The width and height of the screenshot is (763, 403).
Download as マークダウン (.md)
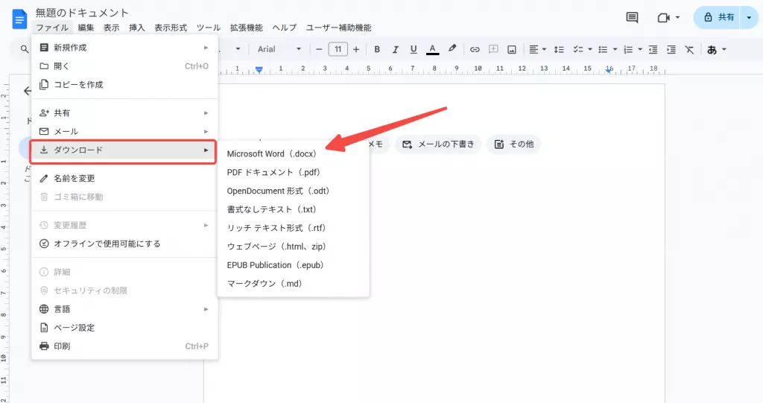(294, 284)
